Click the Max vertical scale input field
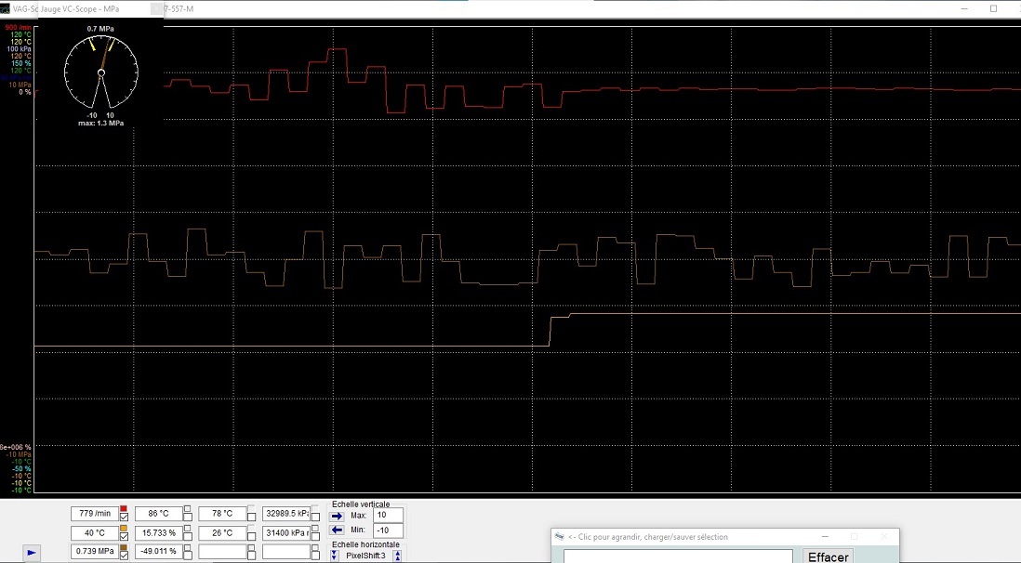 388,515
